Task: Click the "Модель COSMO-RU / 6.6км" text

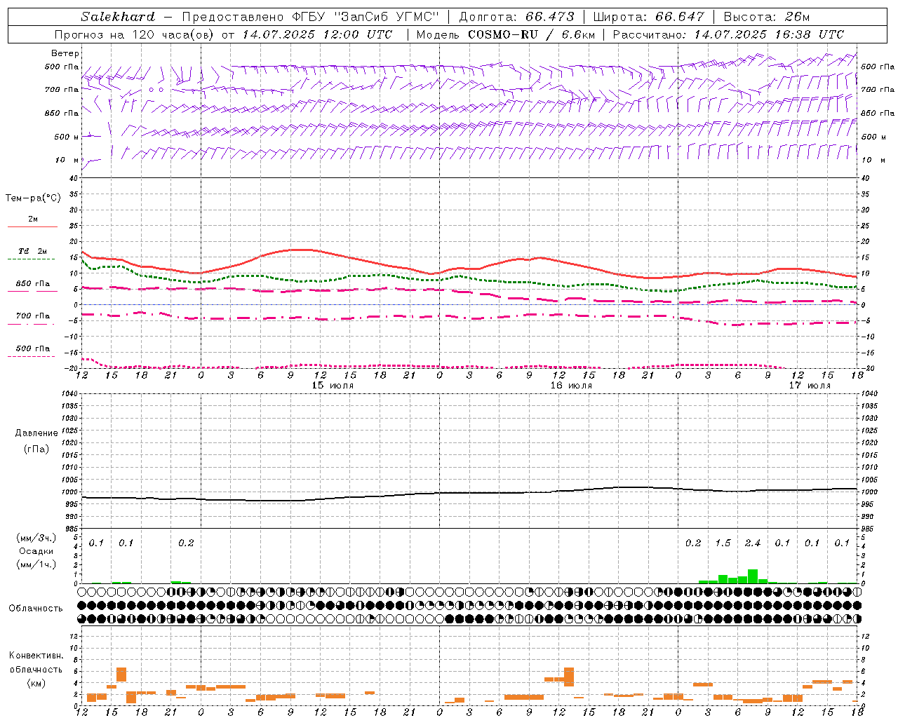Action: coord(505,34)
